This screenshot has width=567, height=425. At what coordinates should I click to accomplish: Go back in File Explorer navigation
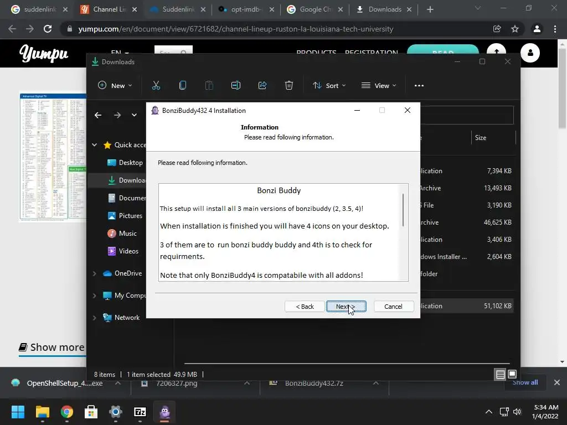click(x=98, y=115)
